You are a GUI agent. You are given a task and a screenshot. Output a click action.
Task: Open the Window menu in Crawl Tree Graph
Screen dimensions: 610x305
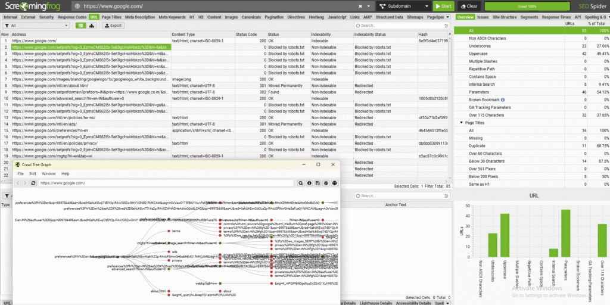coord(48,173)
